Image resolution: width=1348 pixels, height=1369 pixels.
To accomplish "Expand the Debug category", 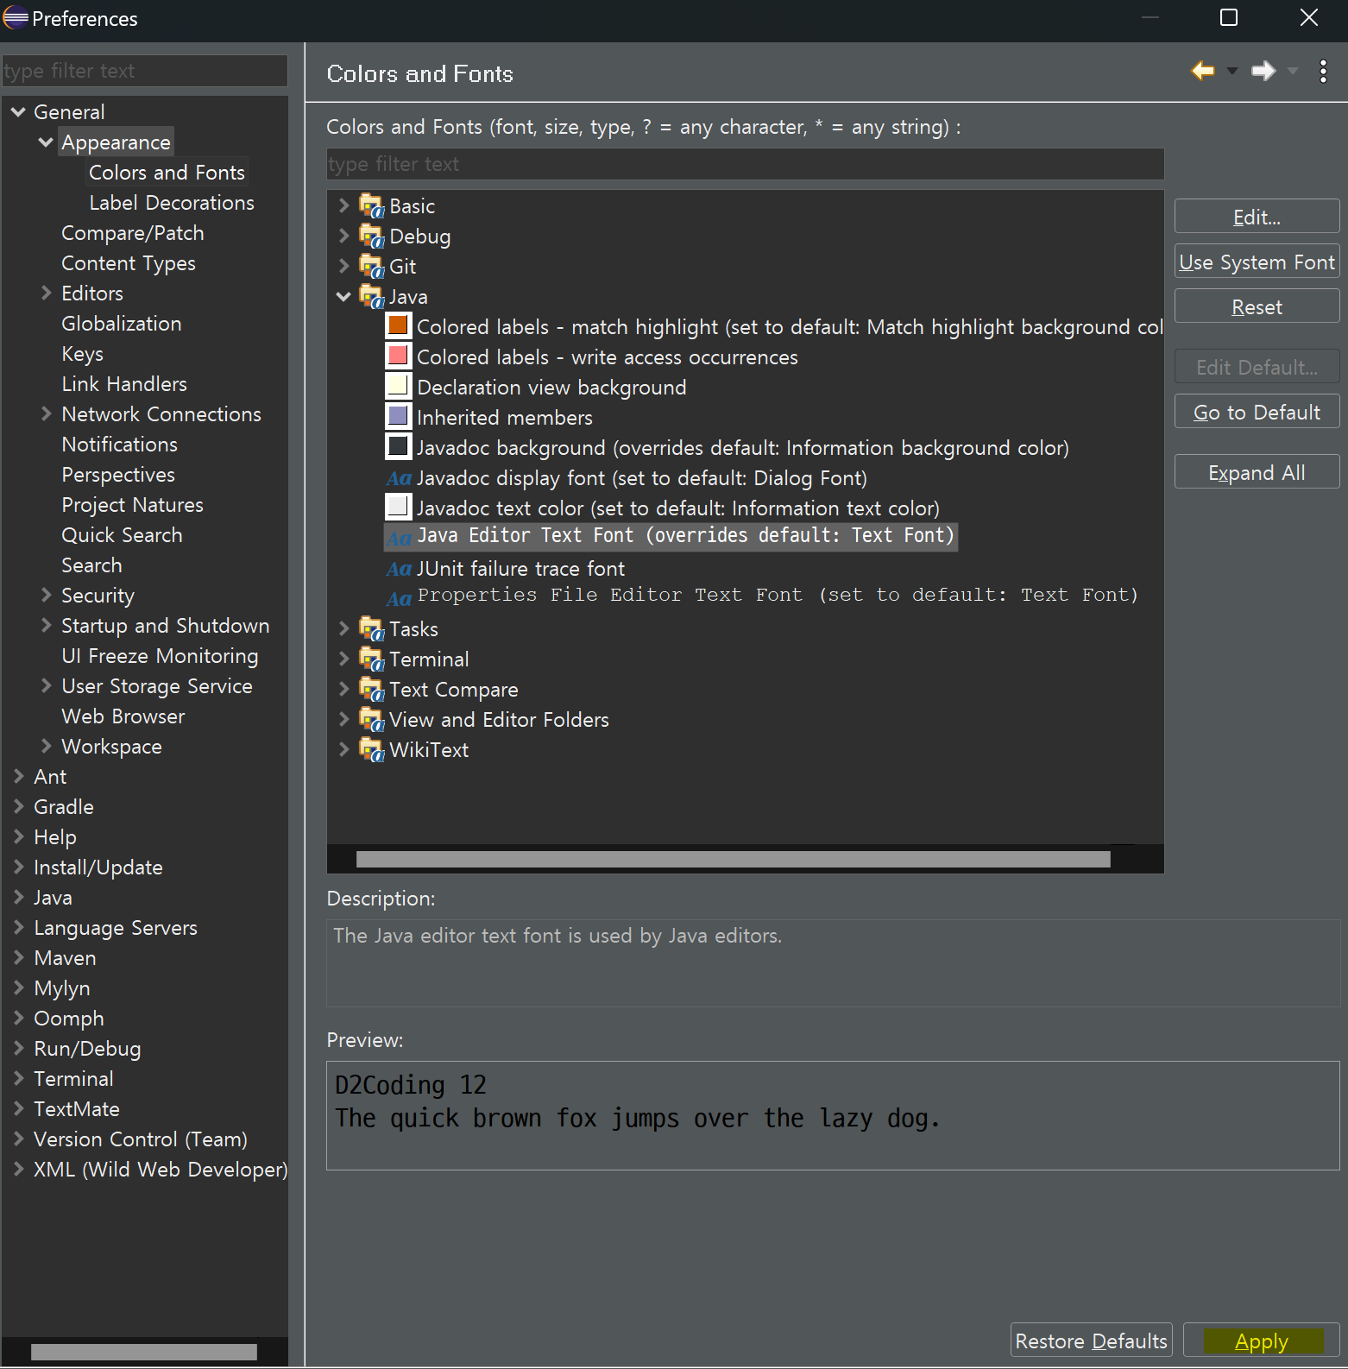I will (343, 236).
